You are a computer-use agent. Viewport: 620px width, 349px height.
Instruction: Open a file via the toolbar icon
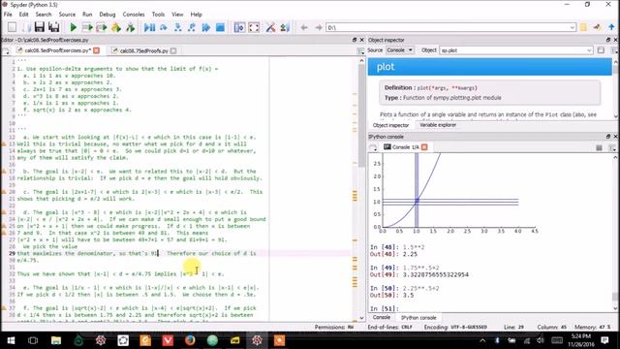click(x=26, y=27)
